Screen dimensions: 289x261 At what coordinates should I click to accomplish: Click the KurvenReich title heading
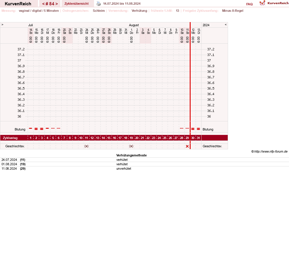point(18,4)
